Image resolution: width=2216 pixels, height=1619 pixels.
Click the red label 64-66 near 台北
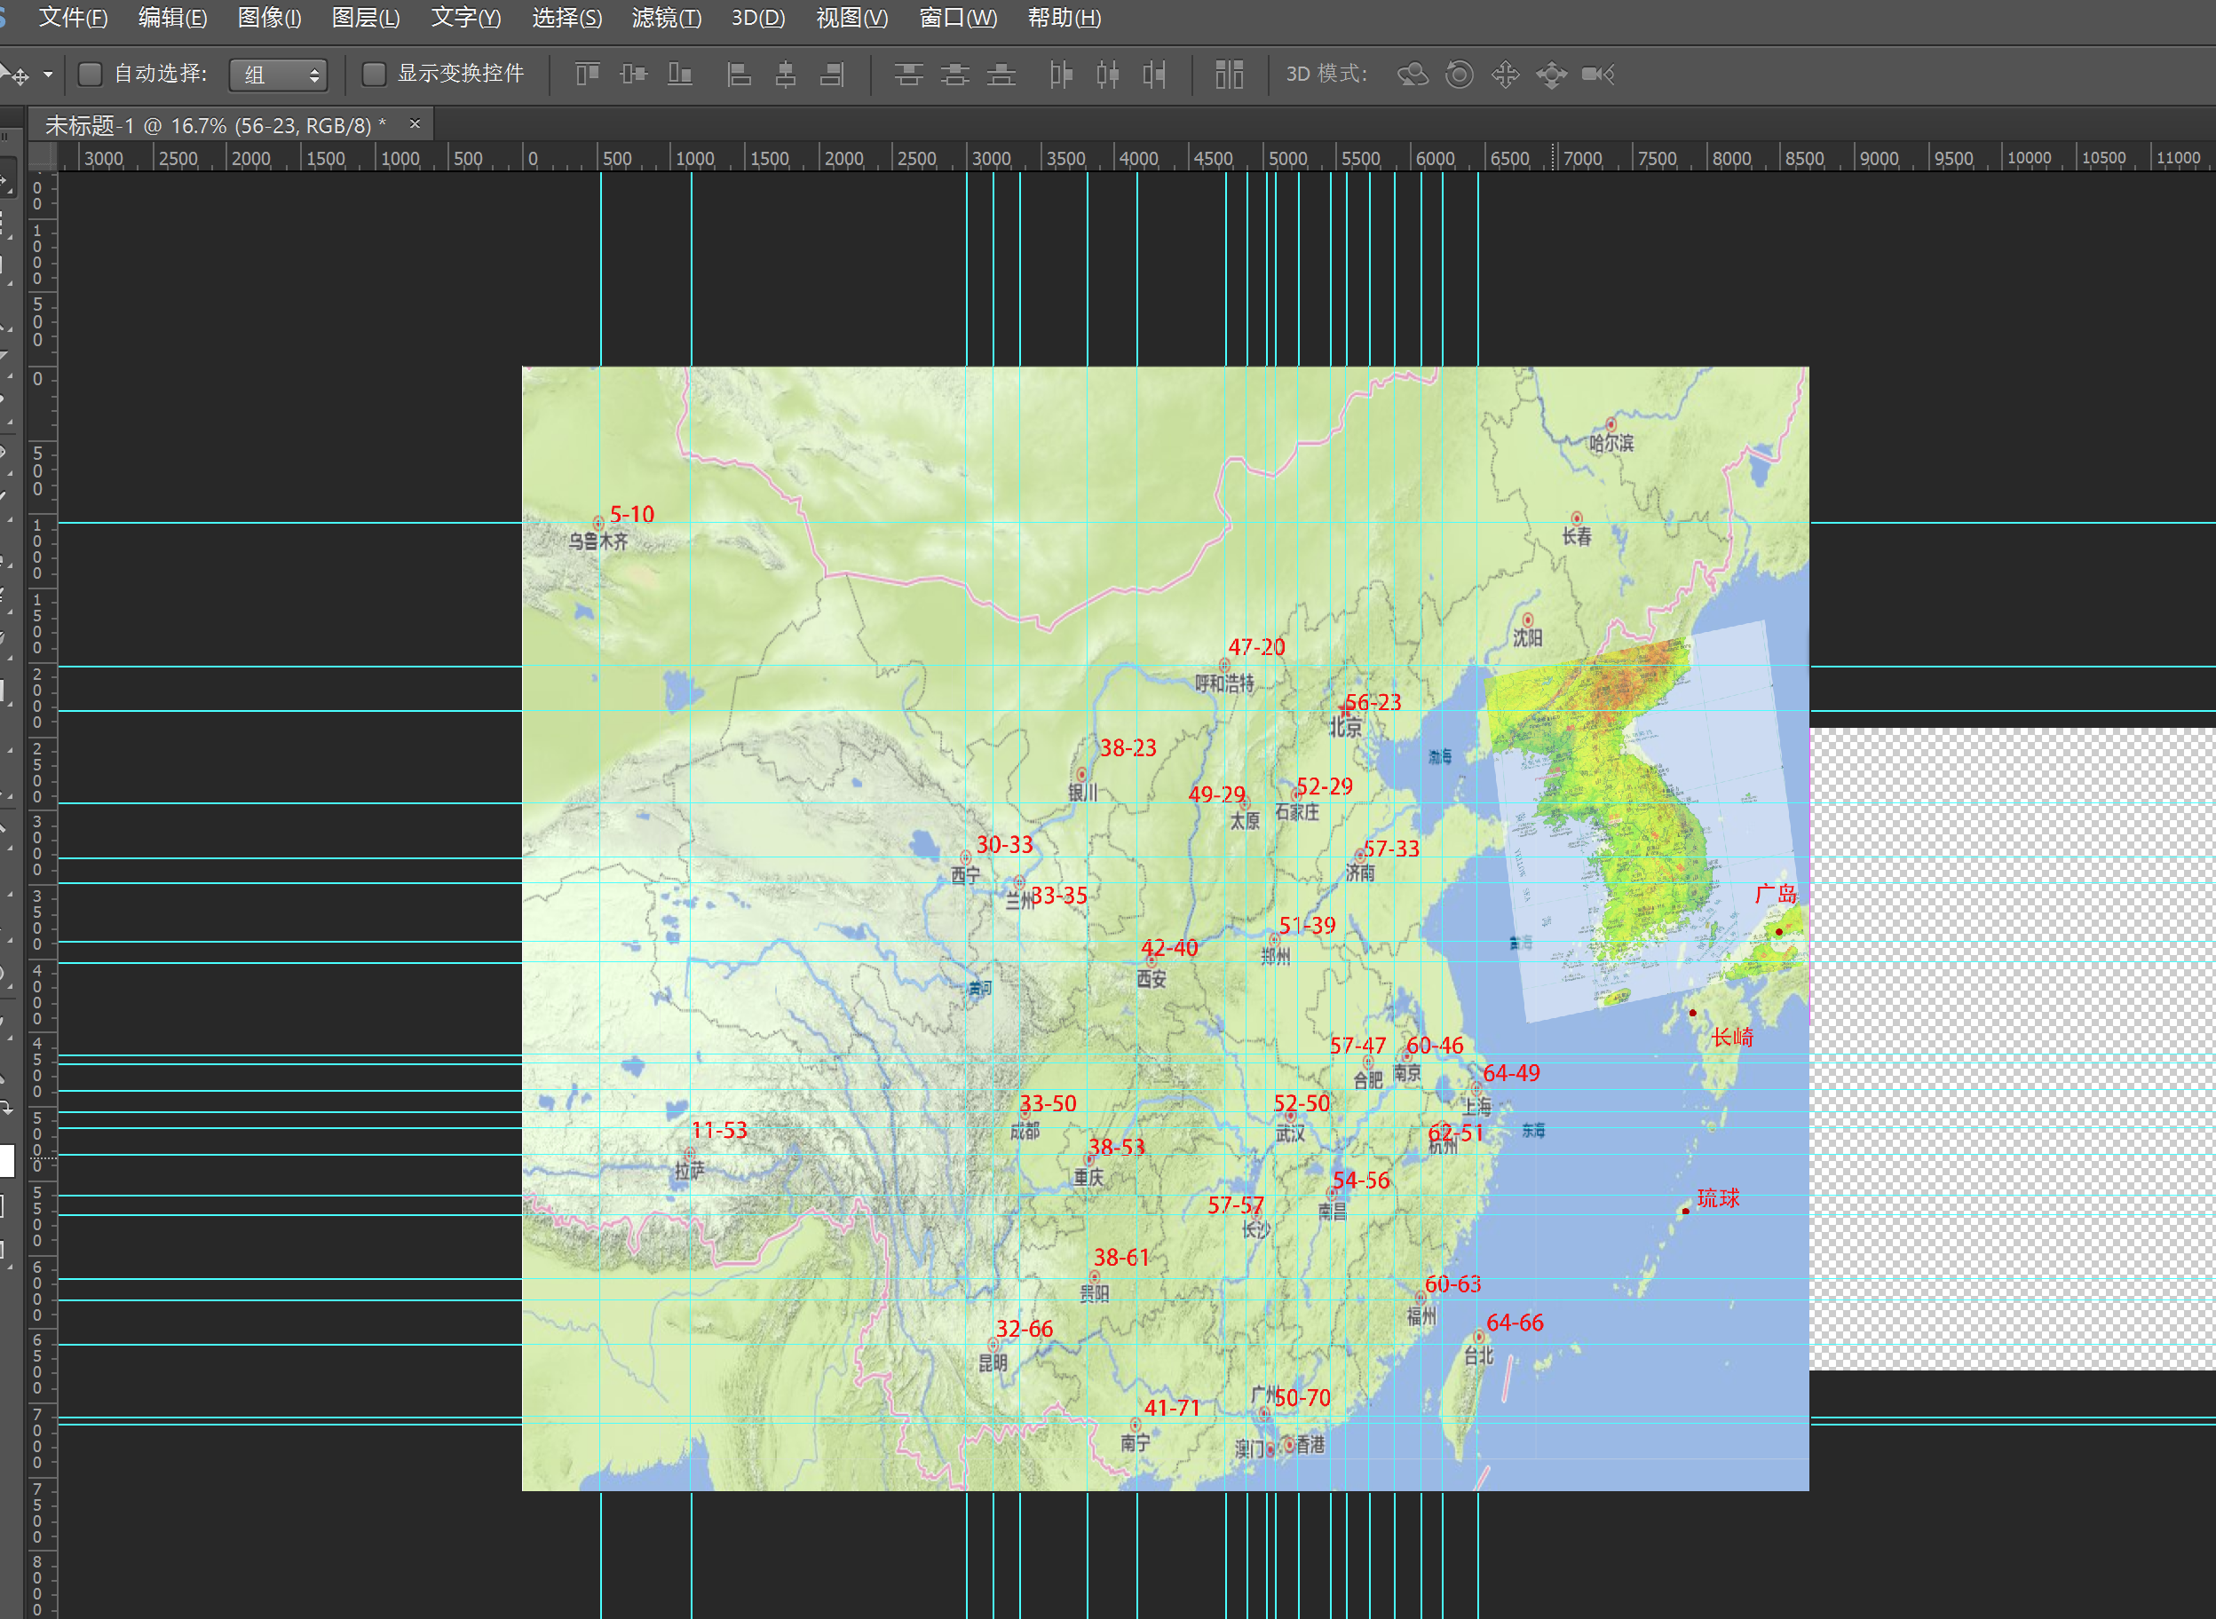[1516, 1323]
